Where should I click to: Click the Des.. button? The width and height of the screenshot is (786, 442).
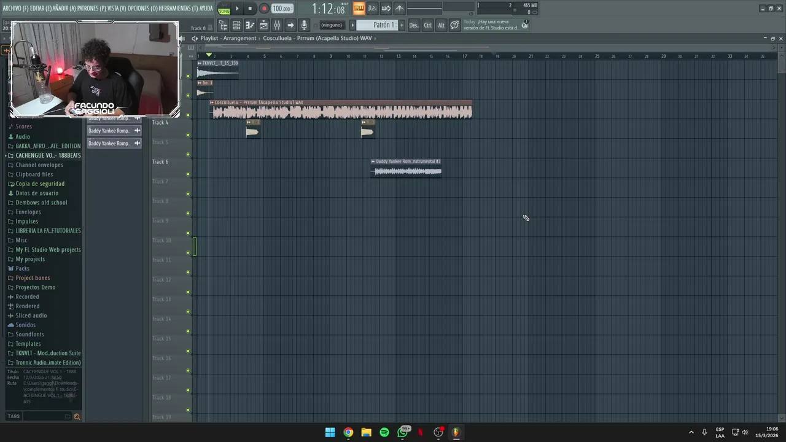(414, 25)
